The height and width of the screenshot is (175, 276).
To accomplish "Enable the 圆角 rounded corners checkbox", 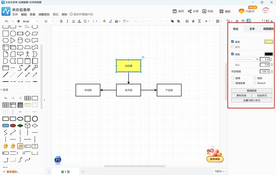I will click(233, 78).
